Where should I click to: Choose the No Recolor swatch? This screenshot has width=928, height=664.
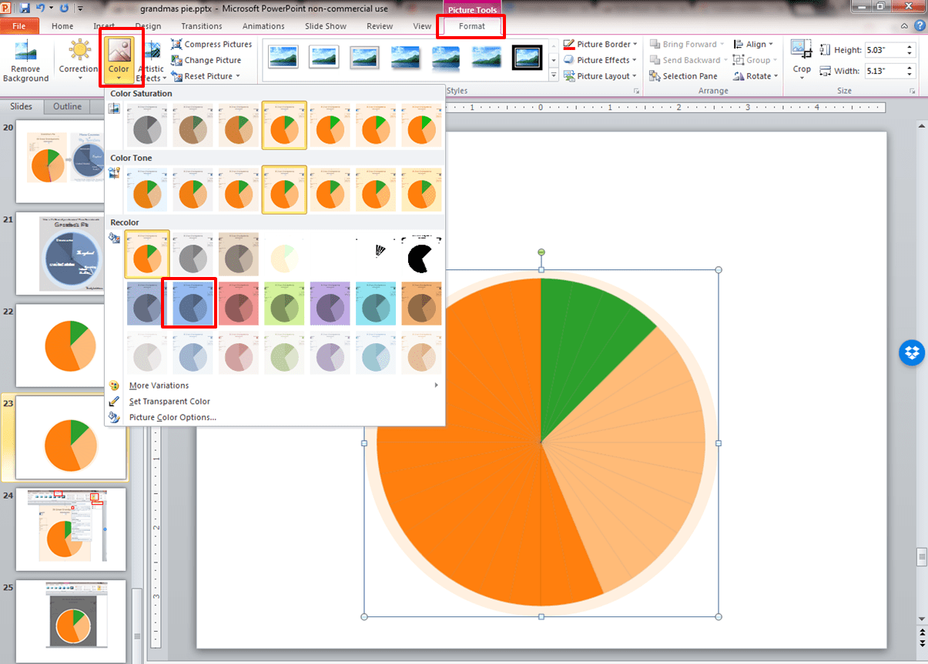(x=147, y=254)
